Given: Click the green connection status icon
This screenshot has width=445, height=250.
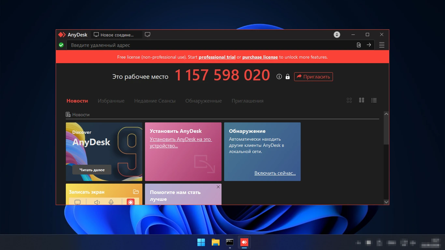Looking at the screenshot, I should pos(61,45).
